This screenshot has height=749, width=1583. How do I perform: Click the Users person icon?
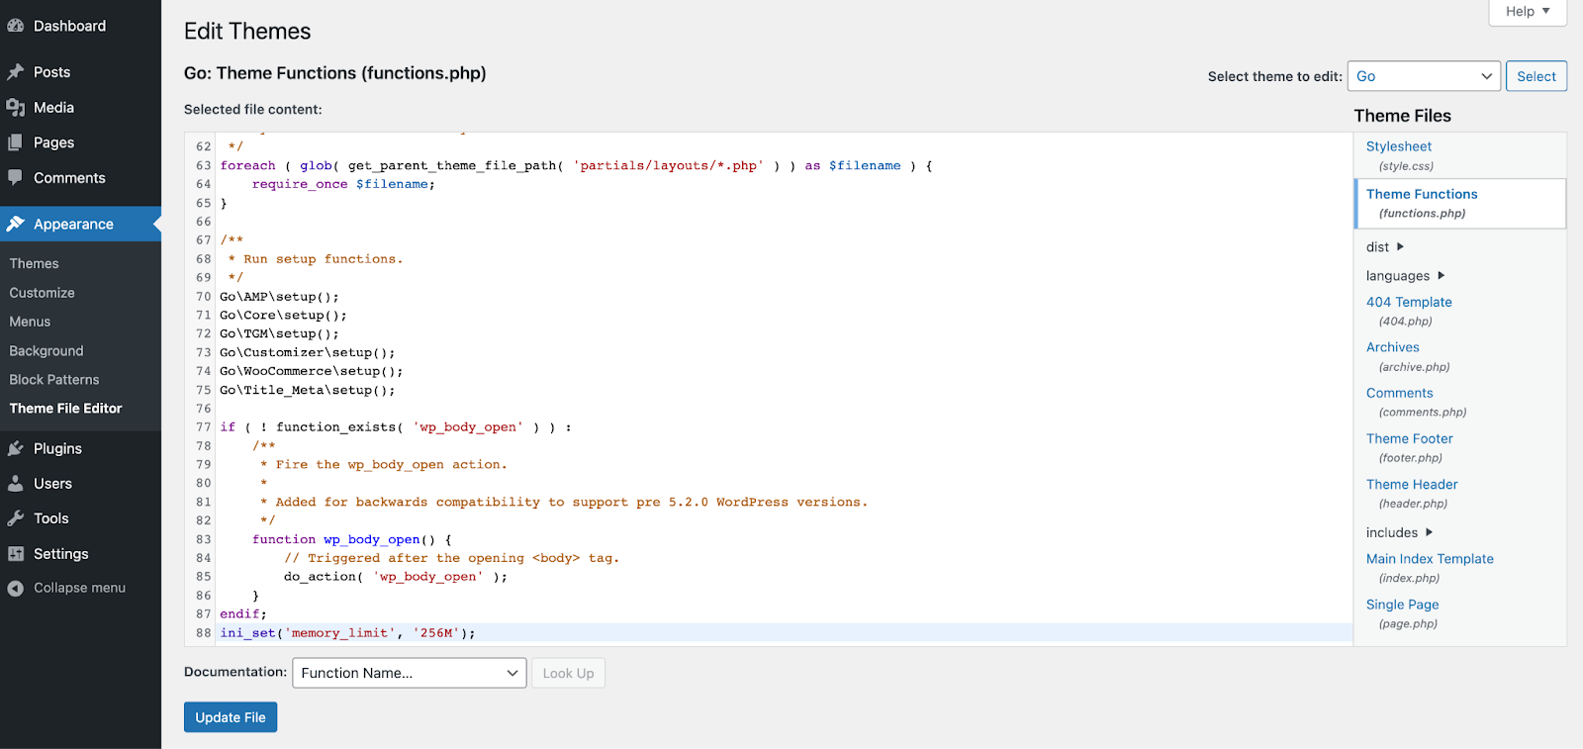tap(16, 484)
